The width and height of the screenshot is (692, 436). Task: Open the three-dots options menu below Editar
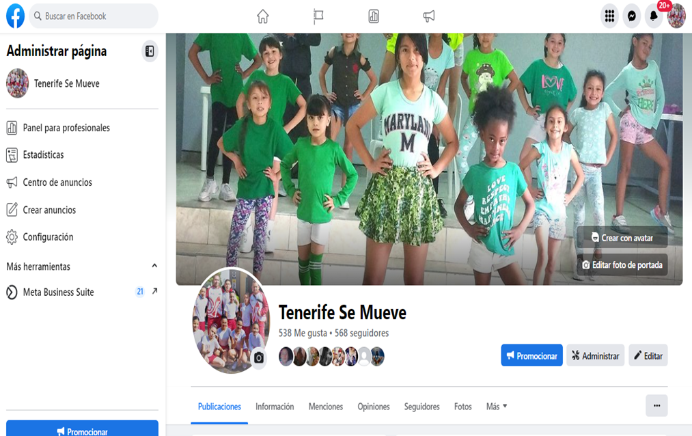pos(656,405)
